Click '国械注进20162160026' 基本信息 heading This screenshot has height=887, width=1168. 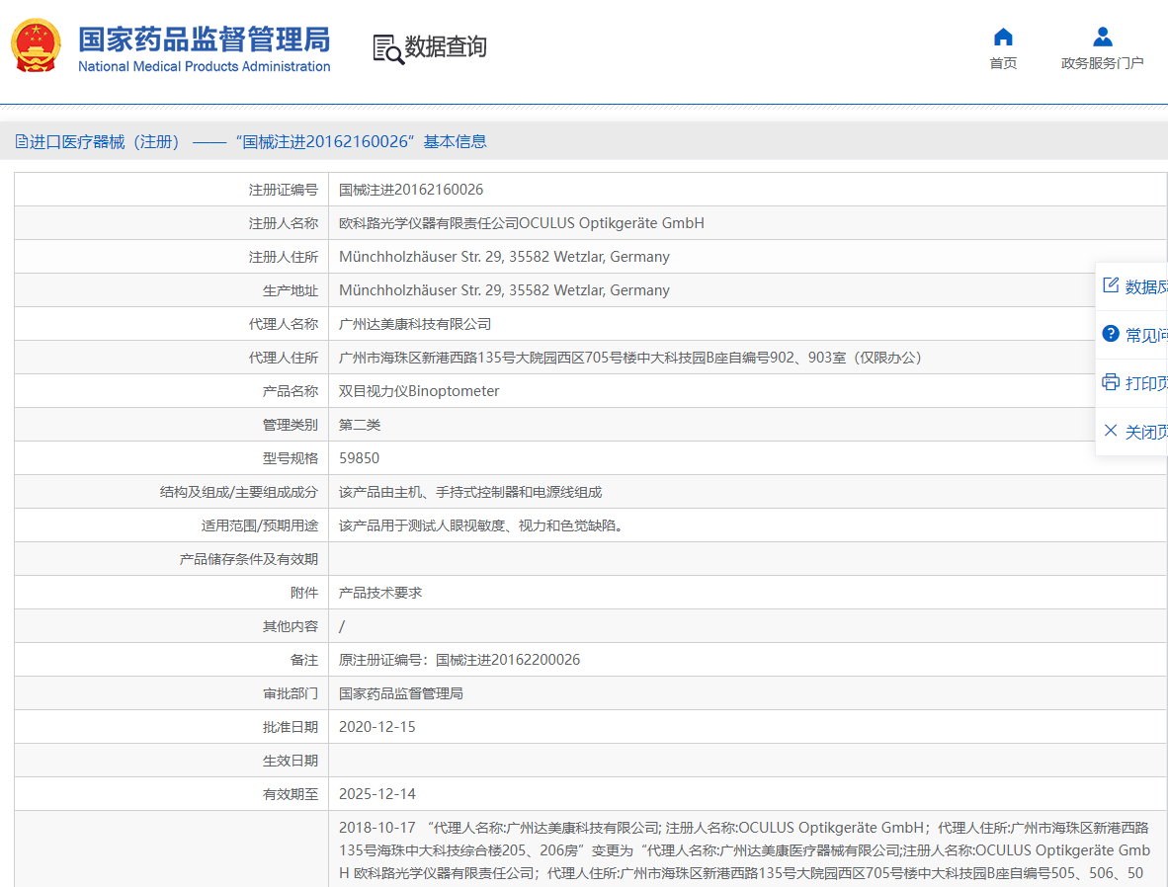[x=362, y=141]
